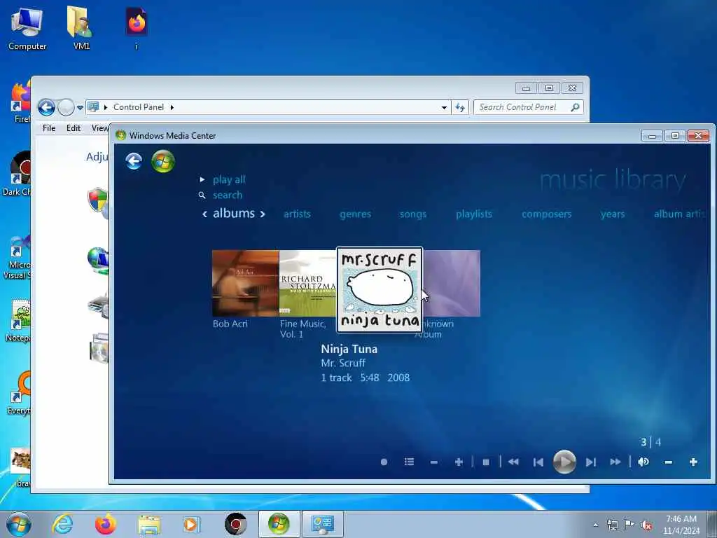
Task: Launch Internet Explorer from taskbar
Action: point(62,524)
